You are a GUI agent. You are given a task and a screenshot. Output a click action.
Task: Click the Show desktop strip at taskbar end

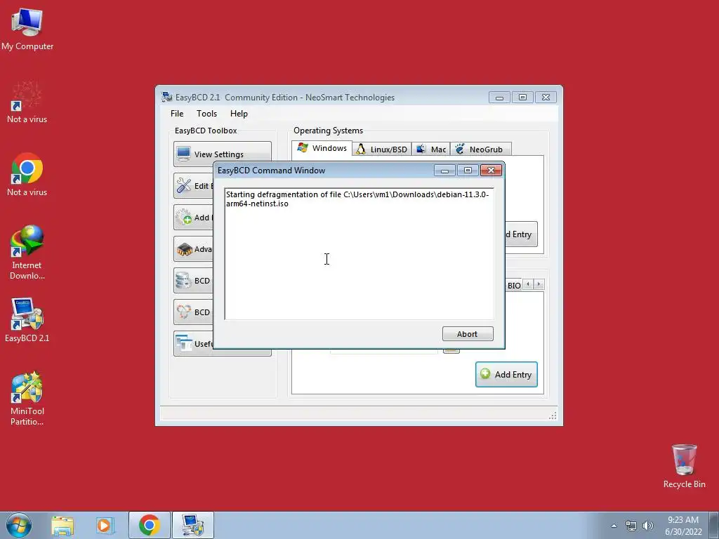[714, 525]
